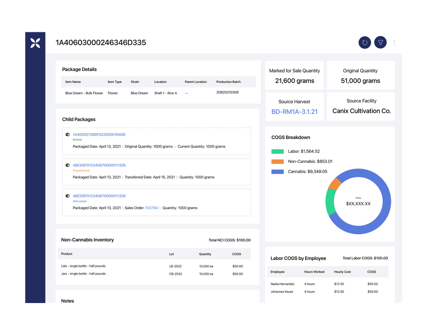Select the blue Cannabis legend swatch
Image resolution: width=421 pixels, height=335 pixels.
click(277, 171)
